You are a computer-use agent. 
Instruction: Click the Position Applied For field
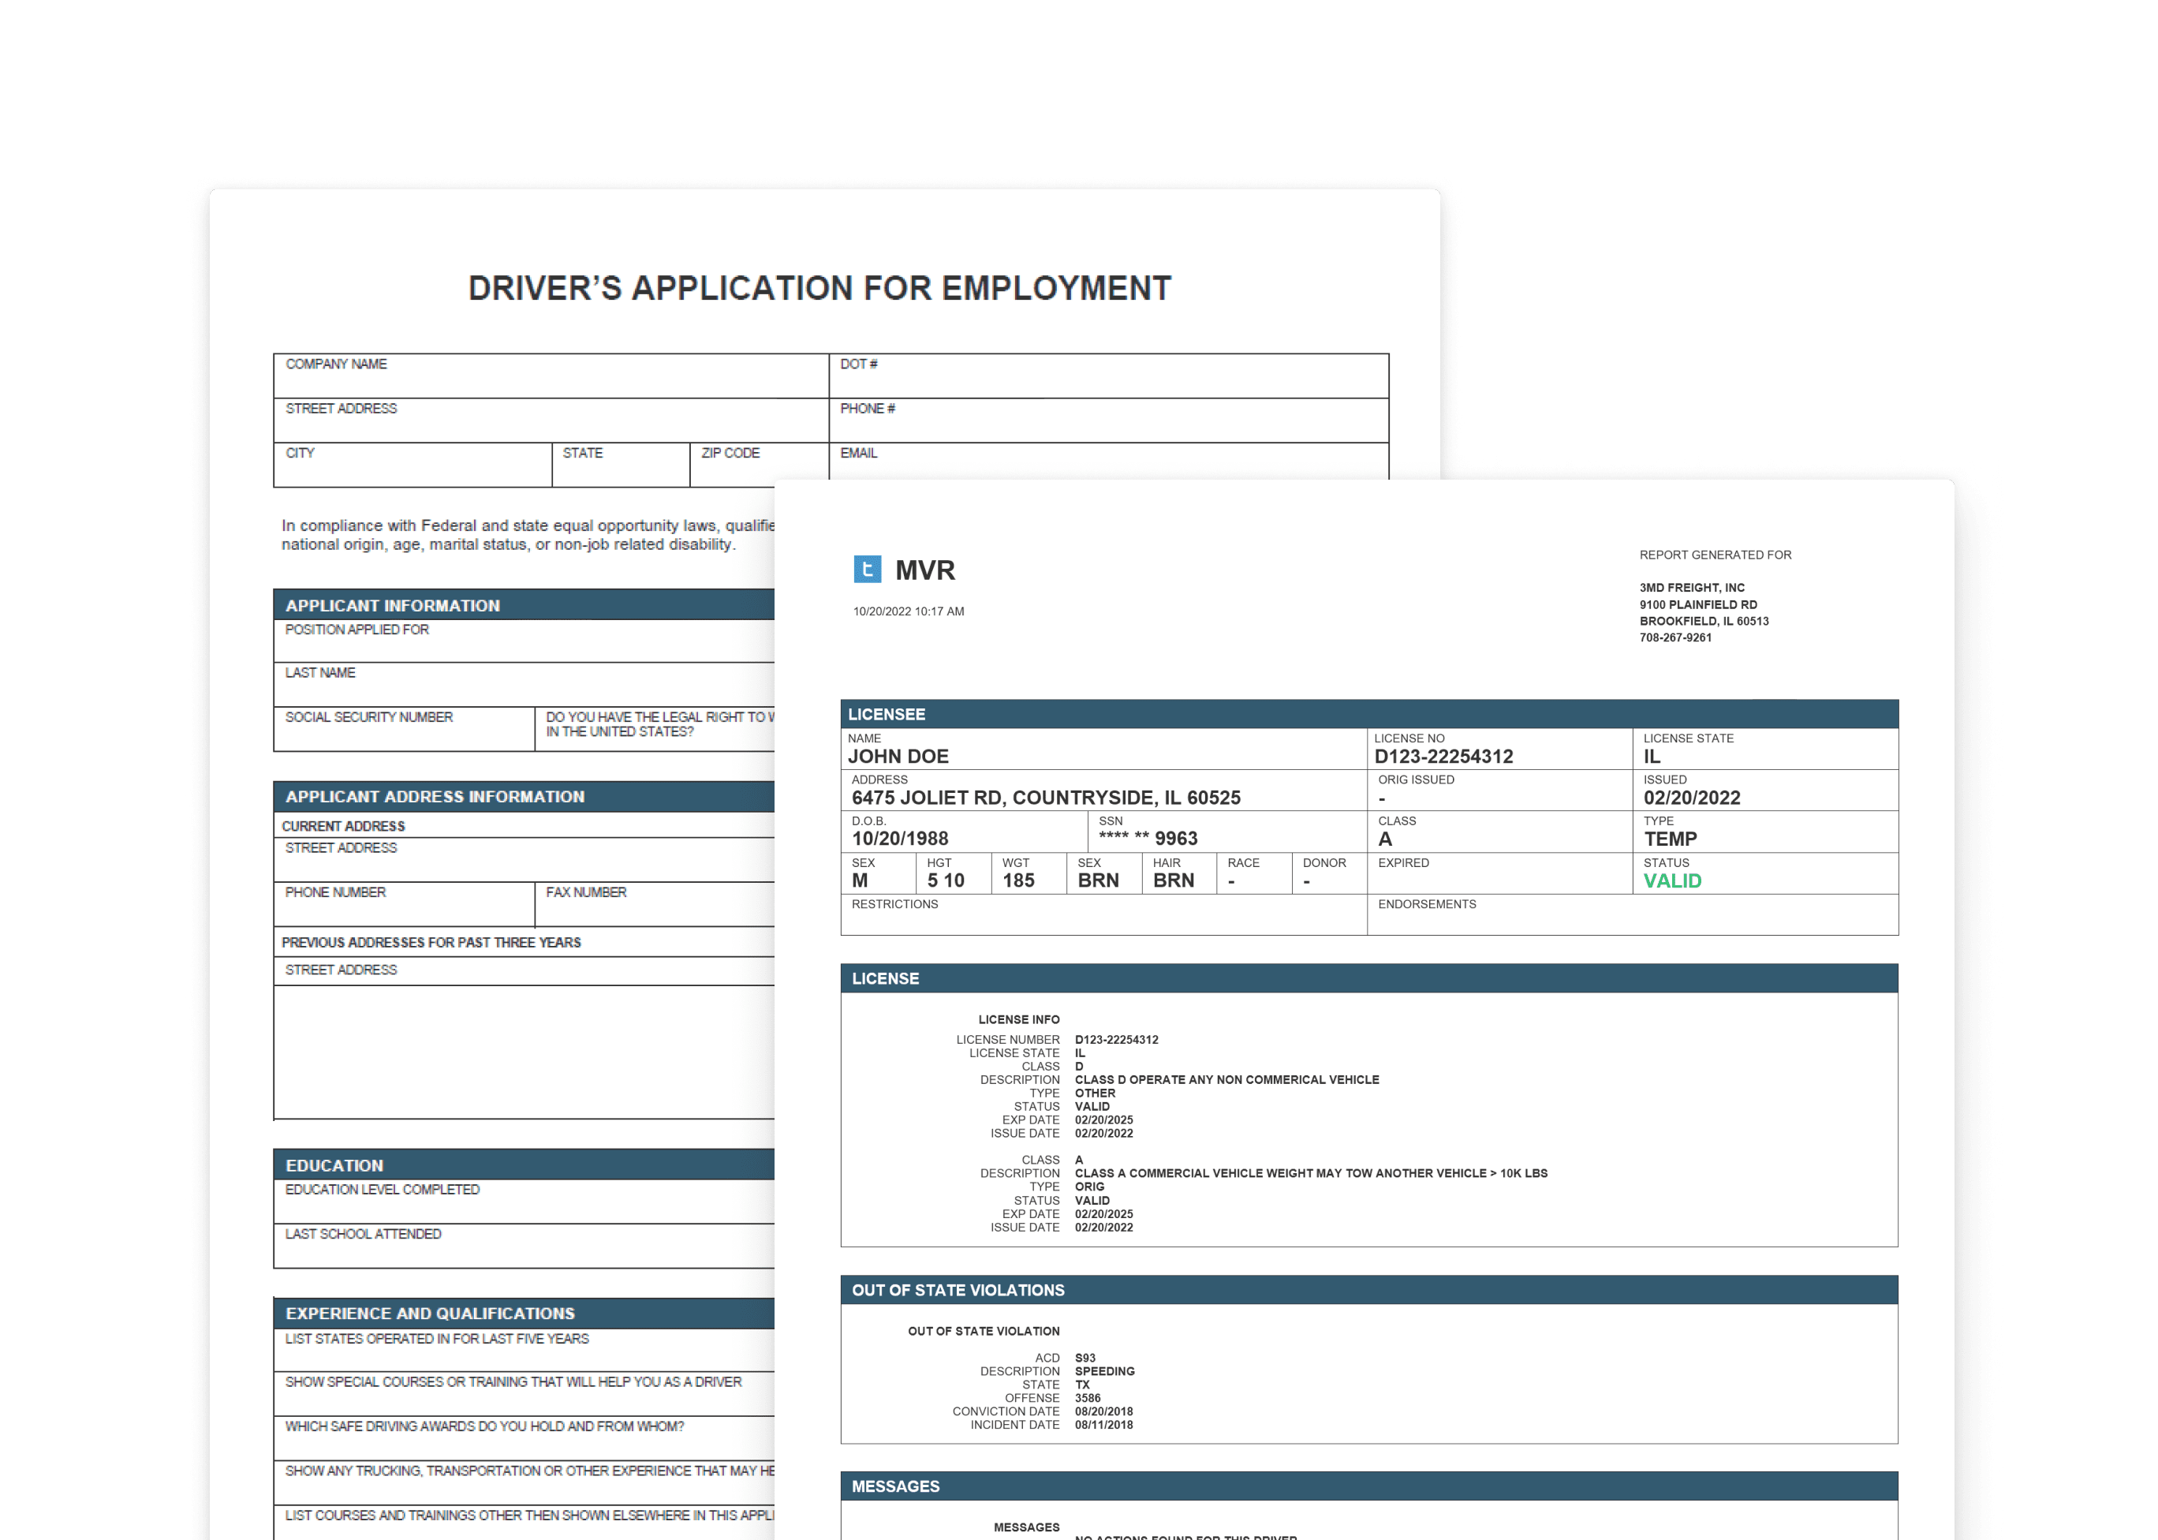[x=525, y=641]
